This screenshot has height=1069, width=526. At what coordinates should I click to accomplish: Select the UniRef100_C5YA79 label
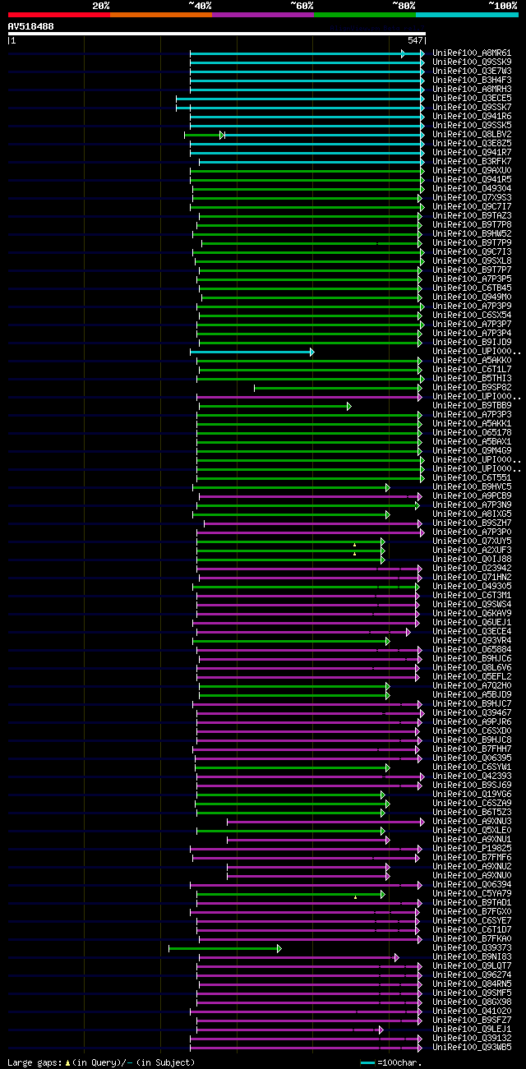[x=473, y=894]
